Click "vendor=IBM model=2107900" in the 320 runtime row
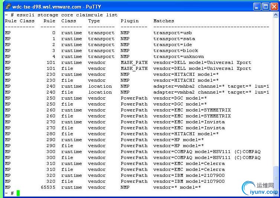The image size is (280, 198). (x=189, y=175)
